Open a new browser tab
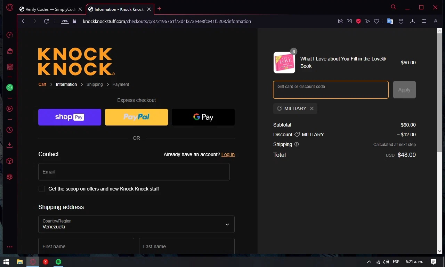Screen dimensions: 445x267 tap(160, 9)
